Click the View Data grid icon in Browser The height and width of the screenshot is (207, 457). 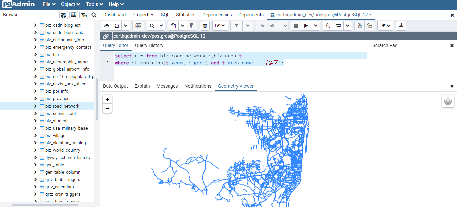point(74,15)
